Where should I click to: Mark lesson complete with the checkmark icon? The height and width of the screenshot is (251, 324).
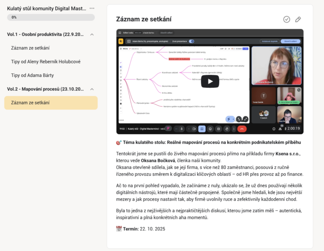click(286, 19)
